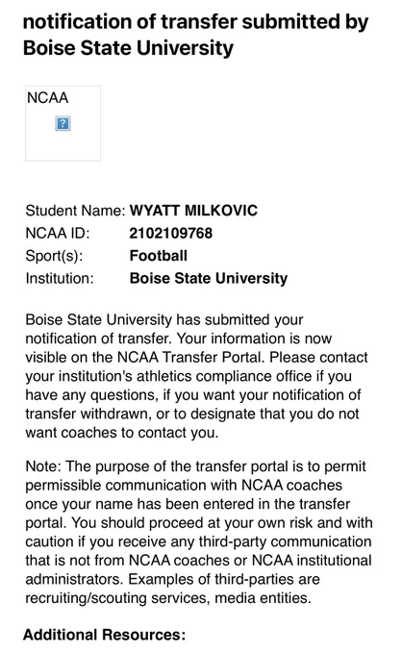402x654 pixels.
Task: Click the paragraph about notification of transfer submitted
Action: (197, 376)
